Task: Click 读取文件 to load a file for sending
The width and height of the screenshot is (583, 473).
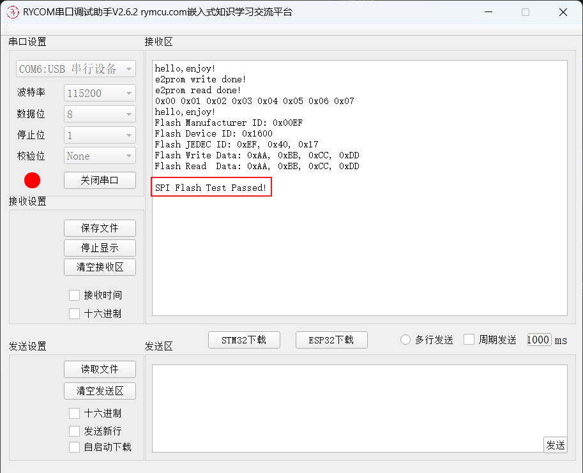Action: click(x=100, y=369)
